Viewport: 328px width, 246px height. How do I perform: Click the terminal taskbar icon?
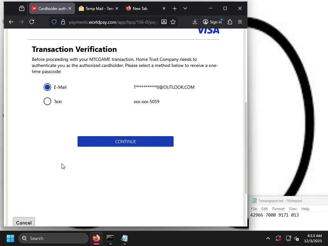point(110,238)
